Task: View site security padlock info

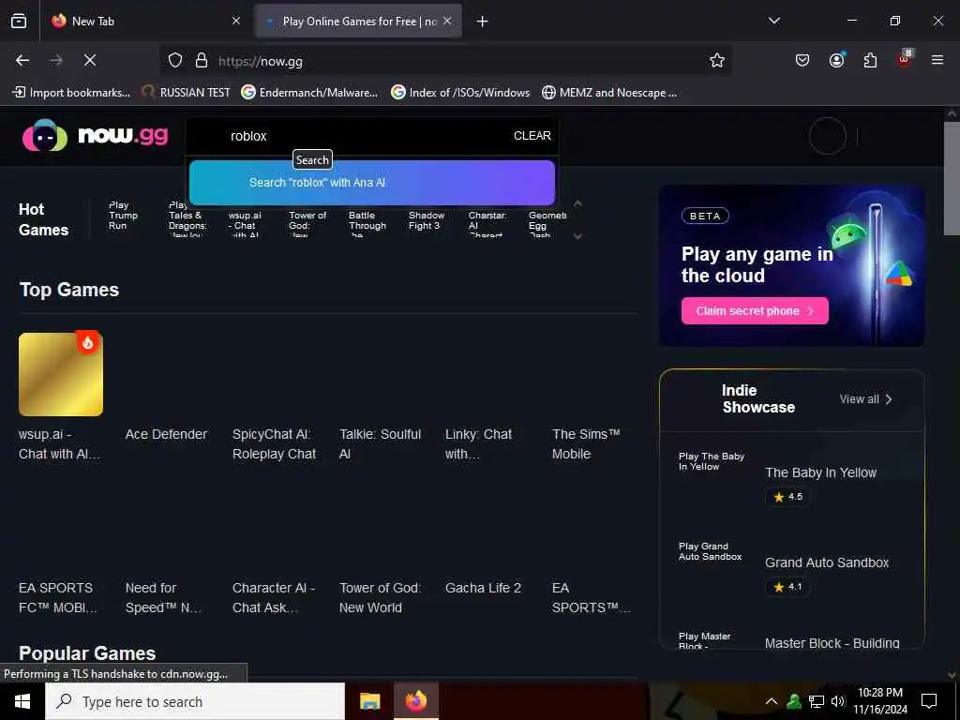Action: (x=202, y=60)
